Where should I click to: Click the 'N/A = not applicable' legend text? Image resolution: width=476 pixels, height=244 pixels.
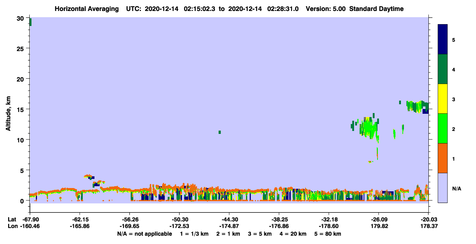(144, 234)
